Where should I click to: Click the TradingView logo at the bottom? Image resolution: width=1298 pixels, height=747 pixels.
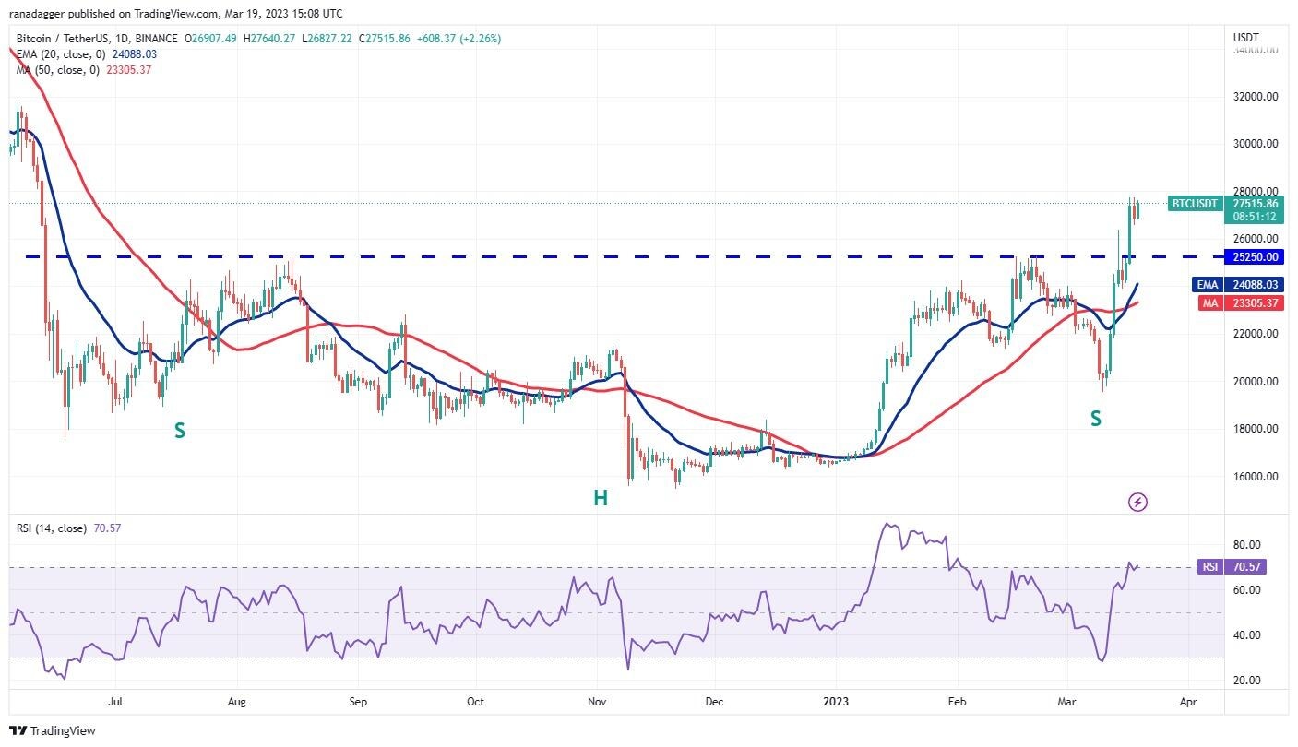53,730
